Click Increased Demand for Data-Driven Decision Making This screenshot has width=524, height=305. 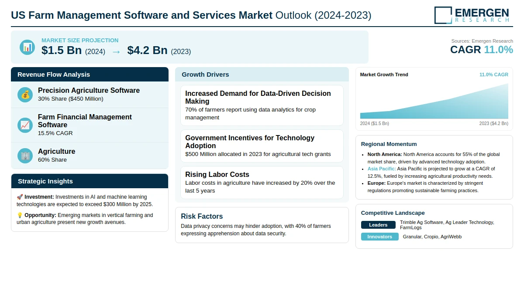pos(262,105)
